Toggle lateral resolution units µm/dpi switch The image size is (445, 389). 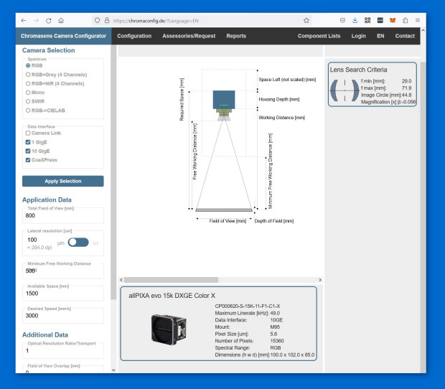(78, 243)
